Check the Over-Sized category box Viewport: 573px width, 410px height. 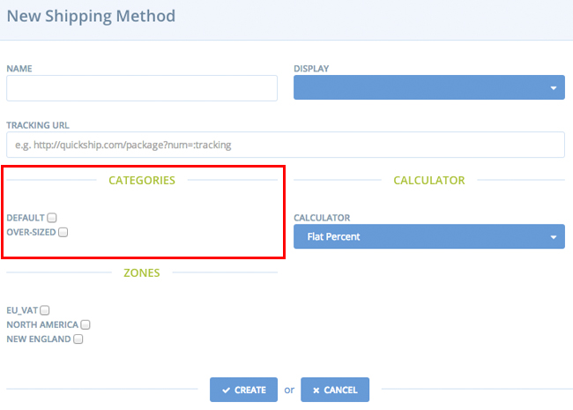[63, 233]
